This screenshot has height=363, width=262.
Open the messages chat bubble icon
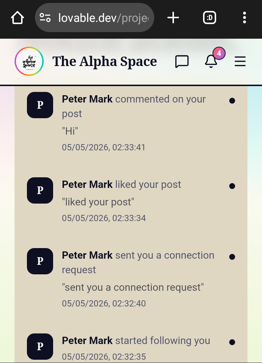(x=182, y=62)
